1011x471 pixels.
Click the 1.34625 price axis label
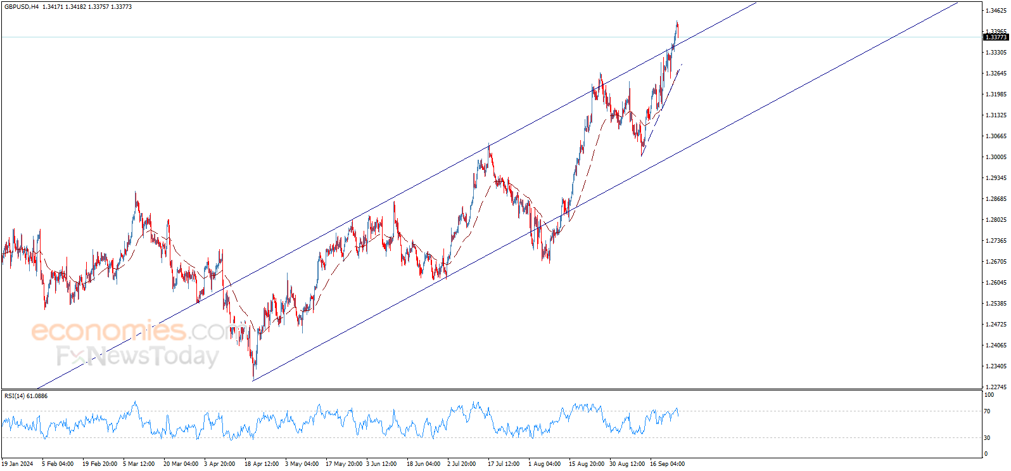996,11
